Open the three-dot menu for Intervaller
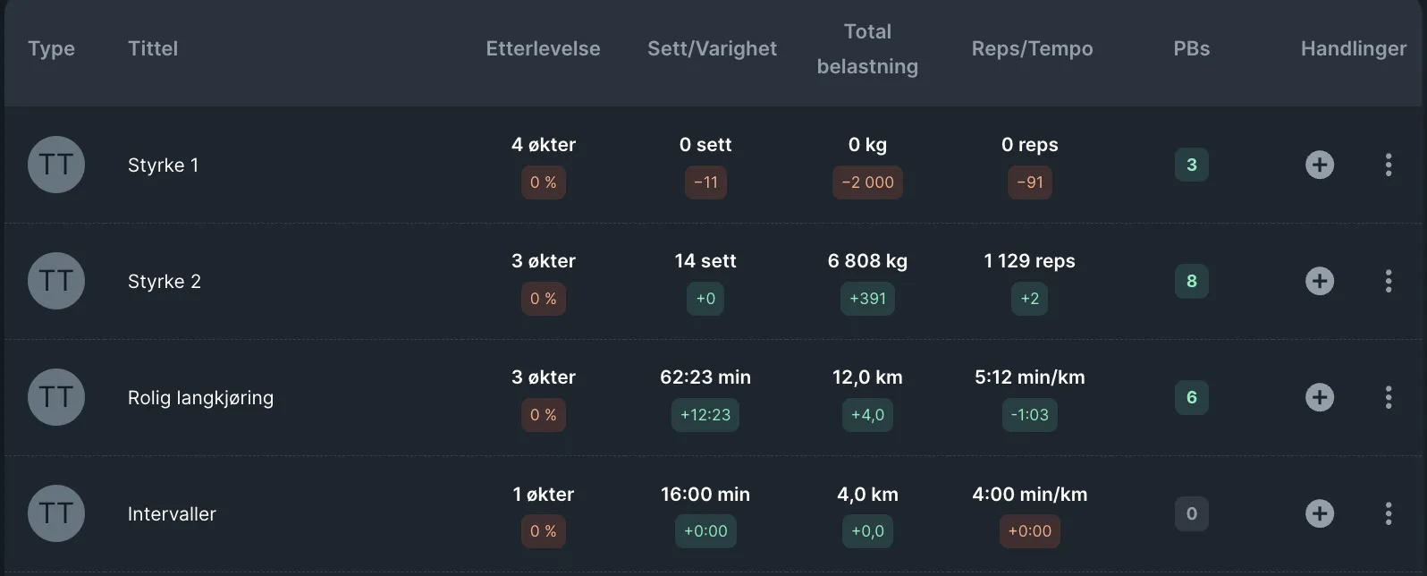The image size is (1427, 576). pyautogui.click(x=1389, y=513)
